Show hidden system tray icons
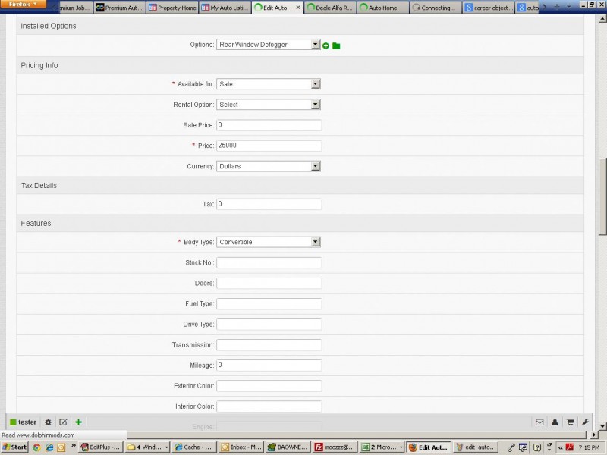The image size is (607, 455). coord(560,447)
